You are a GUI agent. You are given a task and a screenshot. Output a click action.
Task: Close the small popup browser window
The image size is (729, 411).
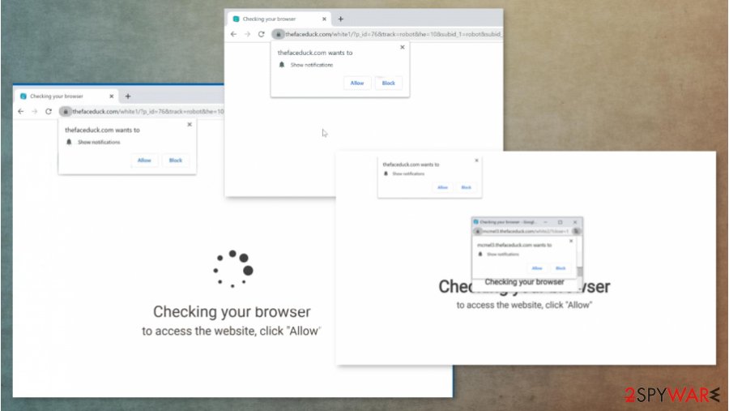pos(575,222)
